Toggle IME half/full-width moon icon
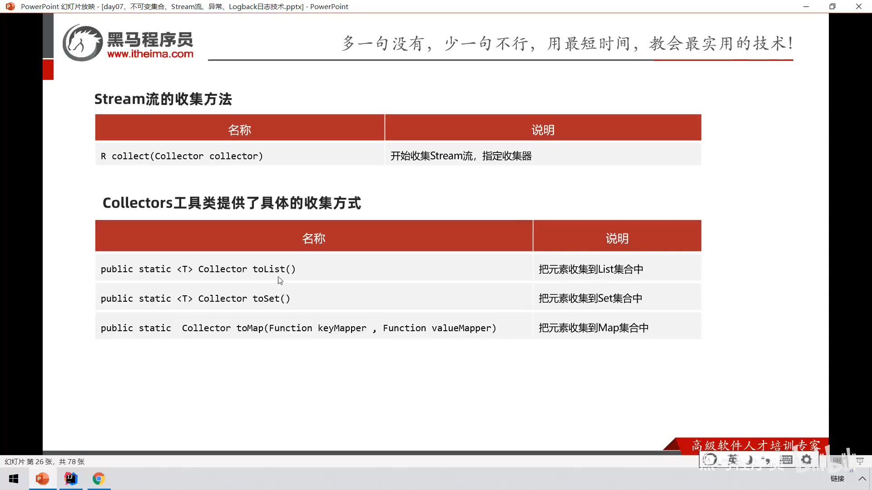 [750, 460]
